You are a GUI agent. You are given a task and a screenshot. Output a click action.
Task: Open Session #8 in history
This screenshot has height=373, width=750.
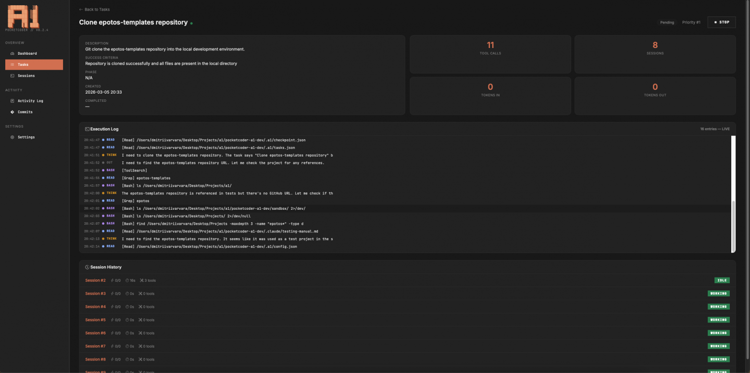coord(407,360)
